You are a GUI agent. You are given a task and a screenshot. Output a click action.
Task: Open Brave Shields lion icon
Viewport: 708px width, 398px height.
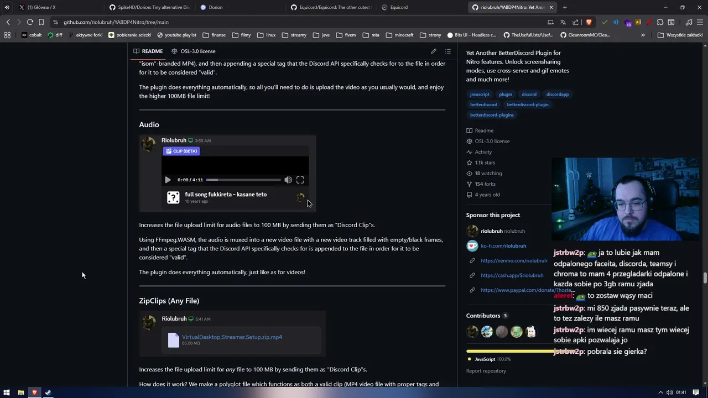point(589,22)
